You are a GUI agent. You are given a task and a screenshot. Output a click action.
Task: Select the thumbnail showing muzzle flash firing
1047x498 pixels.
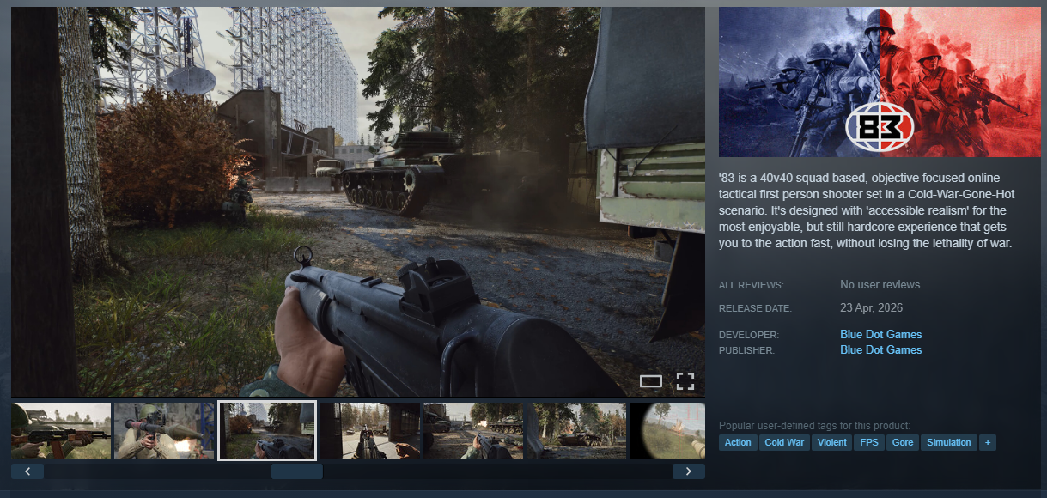[473, 430]
